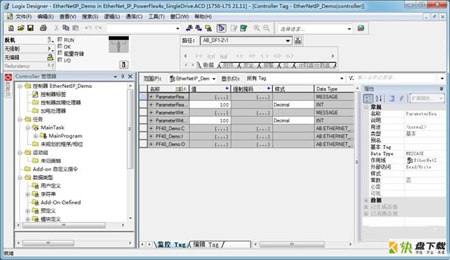Image resolution: width=450 pixels, height=260 pixels.
Task: Click the Verify Controller icon
Action: (244, 28)
